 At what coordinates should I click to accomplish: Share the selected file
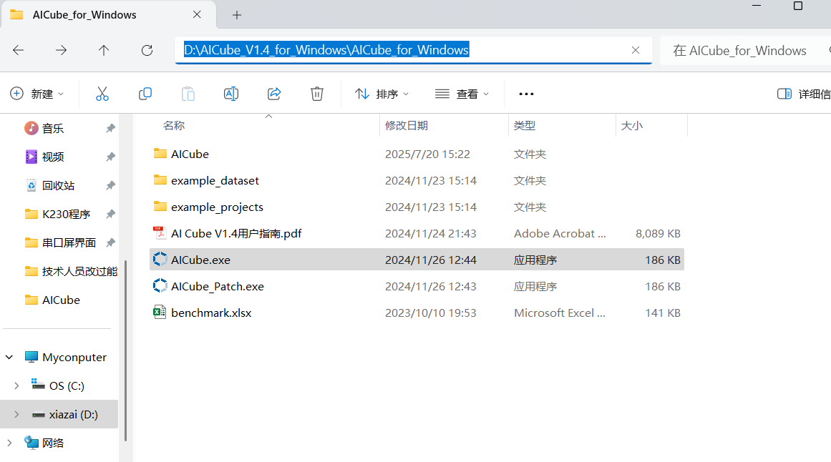pos(274,94)
